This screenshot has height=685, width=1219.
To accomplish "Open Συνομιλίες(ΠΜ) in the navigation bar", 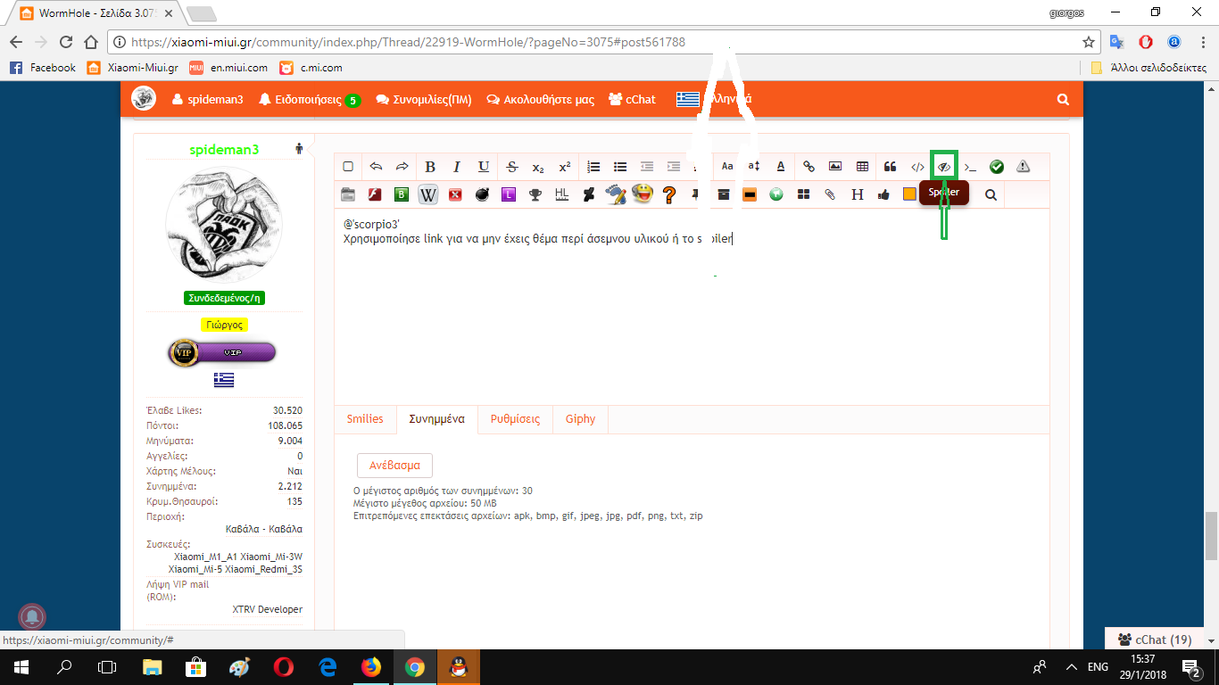I will point(424,100).
